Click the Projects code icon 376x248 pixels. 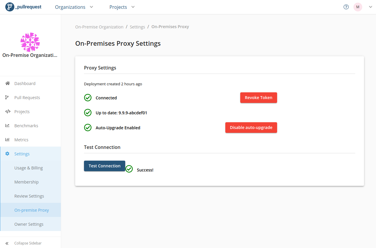tap(8, 111)
